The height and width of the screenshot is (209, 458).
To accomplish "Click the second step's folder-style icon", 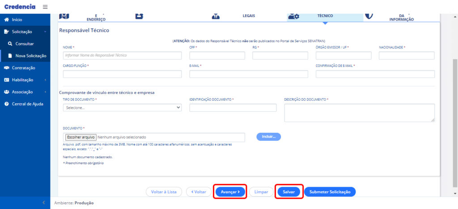I will 139,16.
